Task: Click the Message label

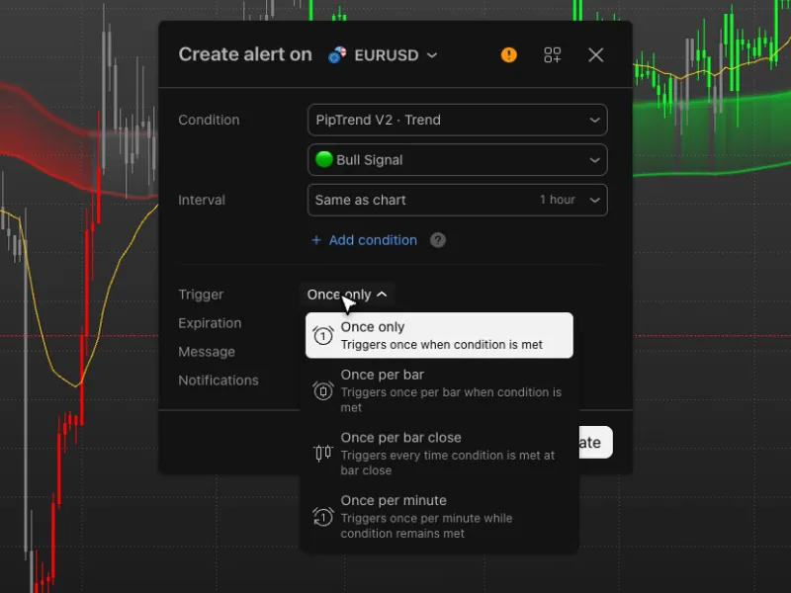Action: 207,352
